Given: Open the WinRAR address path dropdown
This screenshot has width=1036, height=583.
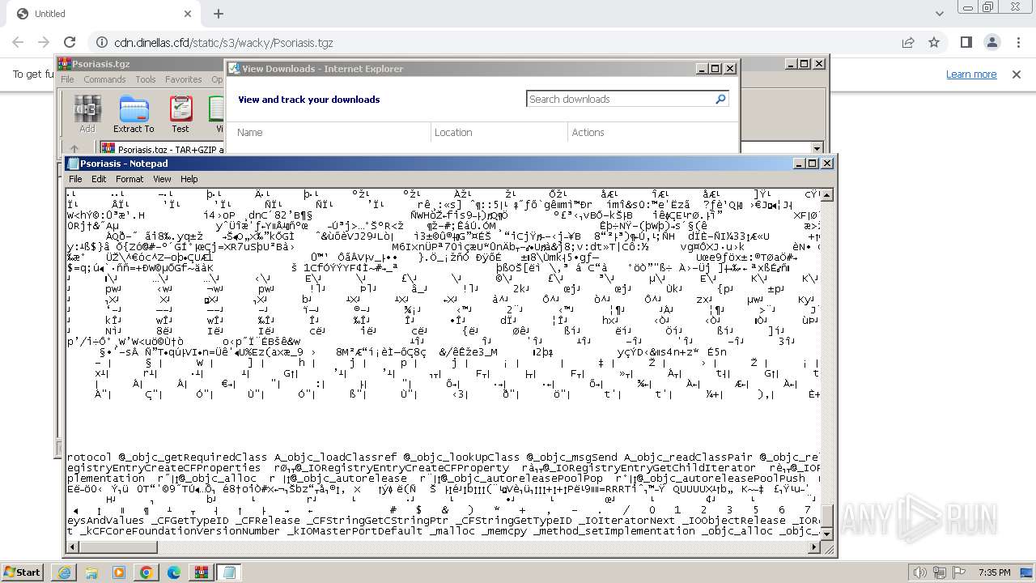Looking at the screenshot, I should [x=817, y=149].
